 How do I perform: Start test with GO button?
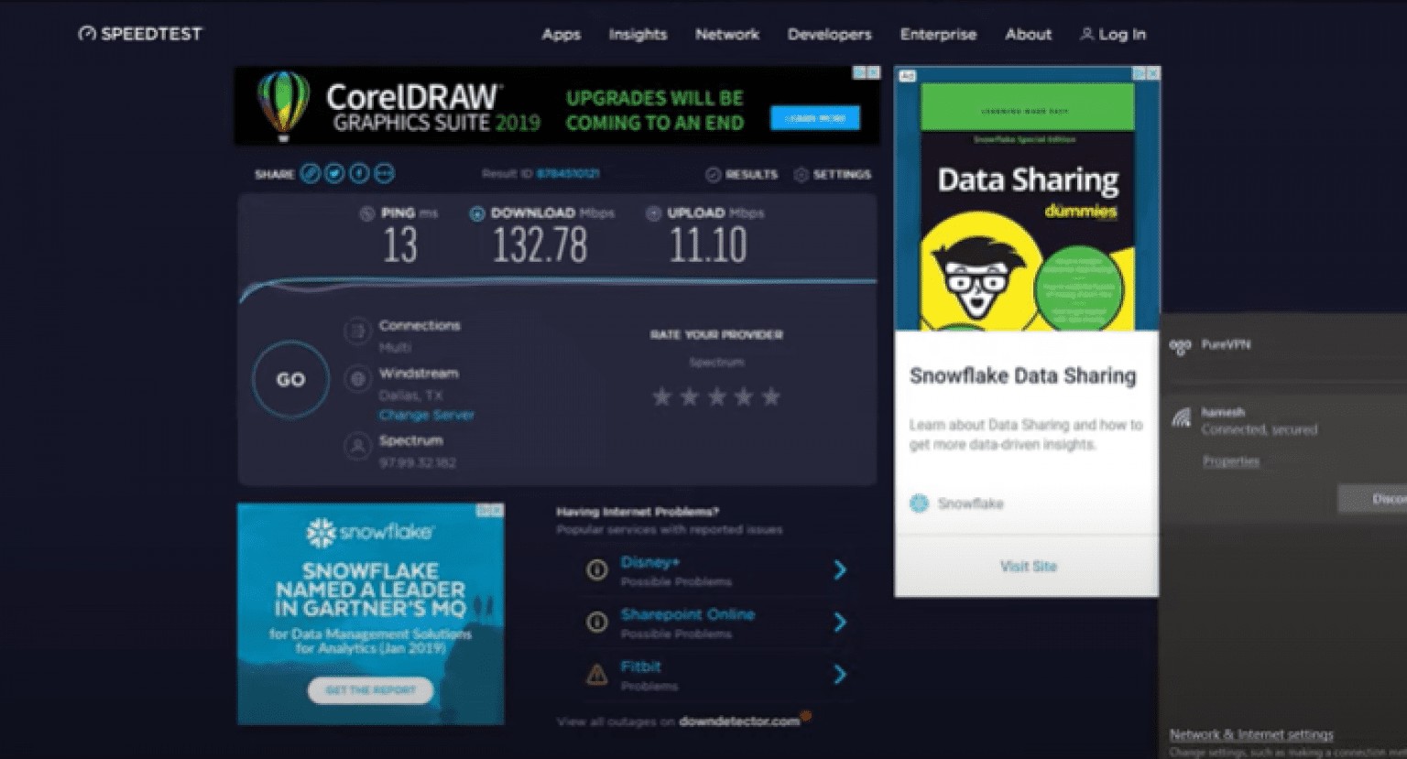pyautogui.click(x=290, y=379)
